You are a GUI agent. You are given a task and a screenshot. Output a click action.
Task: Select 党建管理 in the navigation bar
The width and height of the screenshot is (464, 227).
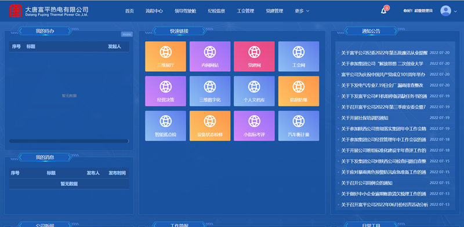(274, 11)
